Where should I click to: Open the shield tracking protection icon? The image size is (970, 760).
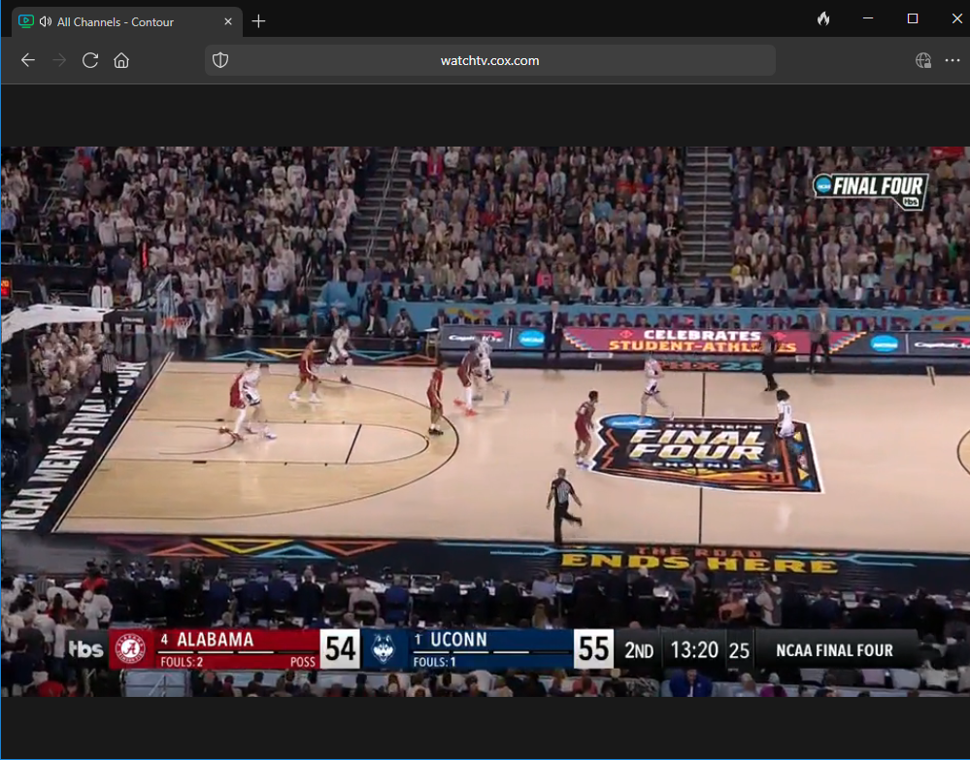(x=220, y=60)
